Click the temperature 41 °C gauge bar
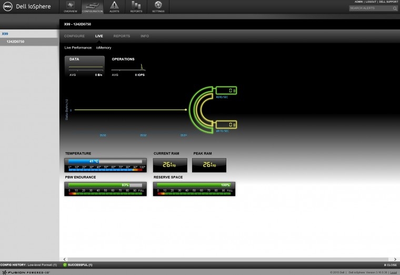The width and height of the screenshot is (400, 275). coord(105,161)
